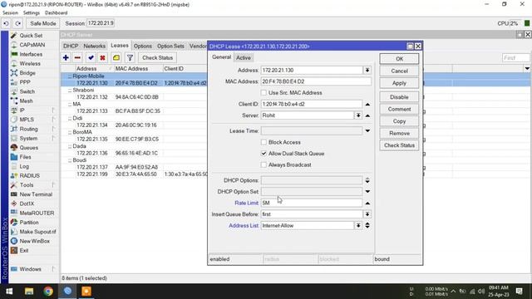
Task: Open RADIUS in sidebar
Action: 30,175
